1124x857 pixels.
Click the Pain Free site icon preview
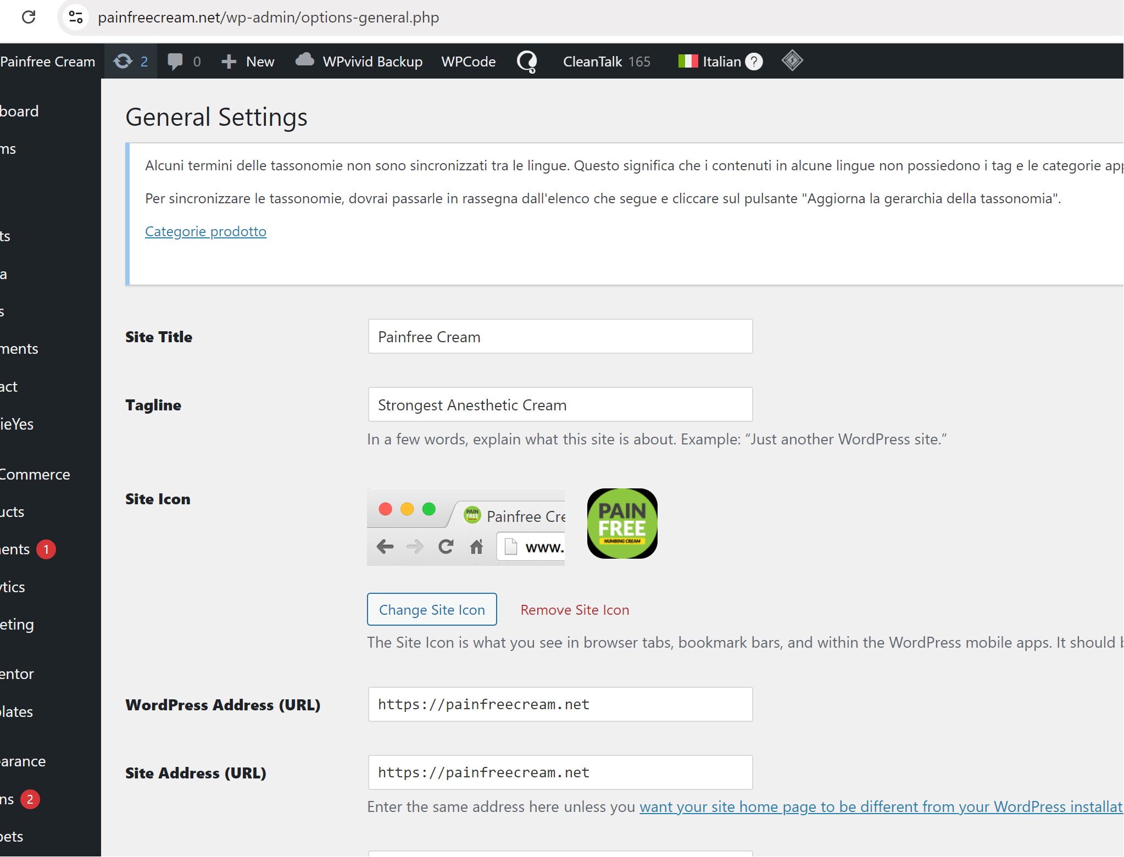click(x=622, y=524)
